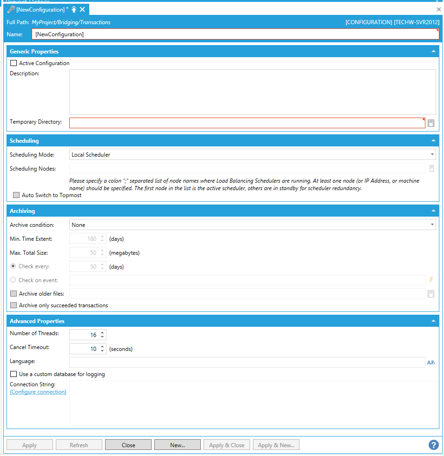Toggle Auto Switch to Topmost checkbox
This screenshot has height=456, width=444.
(x=17, y=195)
